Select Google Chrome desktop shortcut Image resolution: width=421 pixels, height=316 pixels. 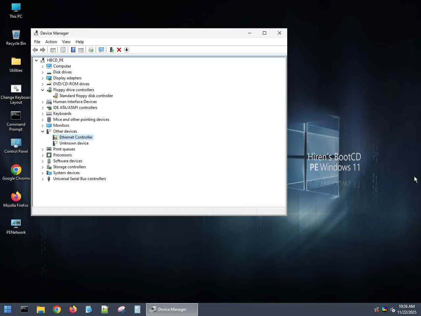[16, 172]
